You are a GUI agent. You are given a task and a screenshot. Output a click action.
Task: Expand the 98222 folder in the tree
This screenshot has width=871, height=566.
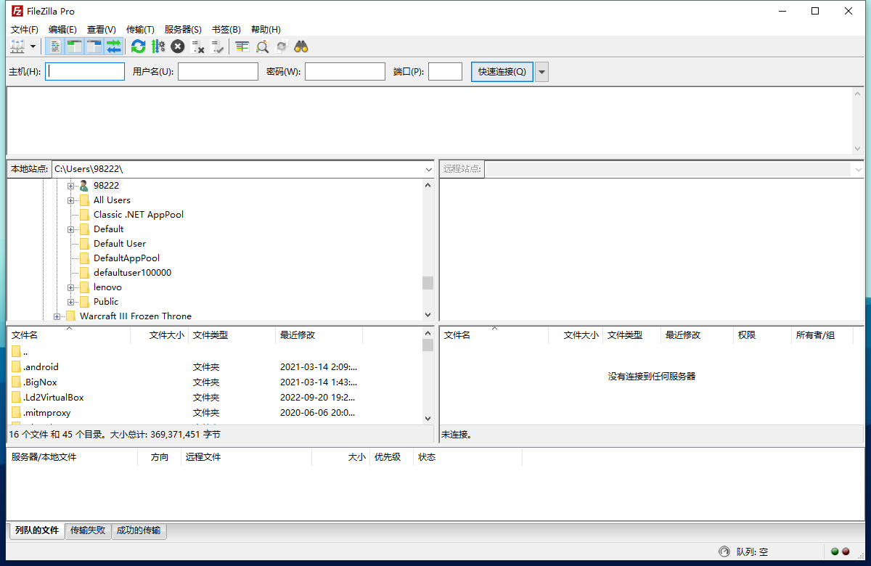click(70, 185)
